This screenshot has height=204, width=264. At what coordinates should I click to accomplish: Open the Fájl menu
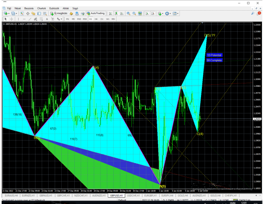(9, 8)
